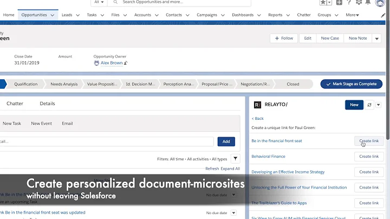Open the global actions plus icon
This screenshot has height=219, width=390.
click(339, 2)
